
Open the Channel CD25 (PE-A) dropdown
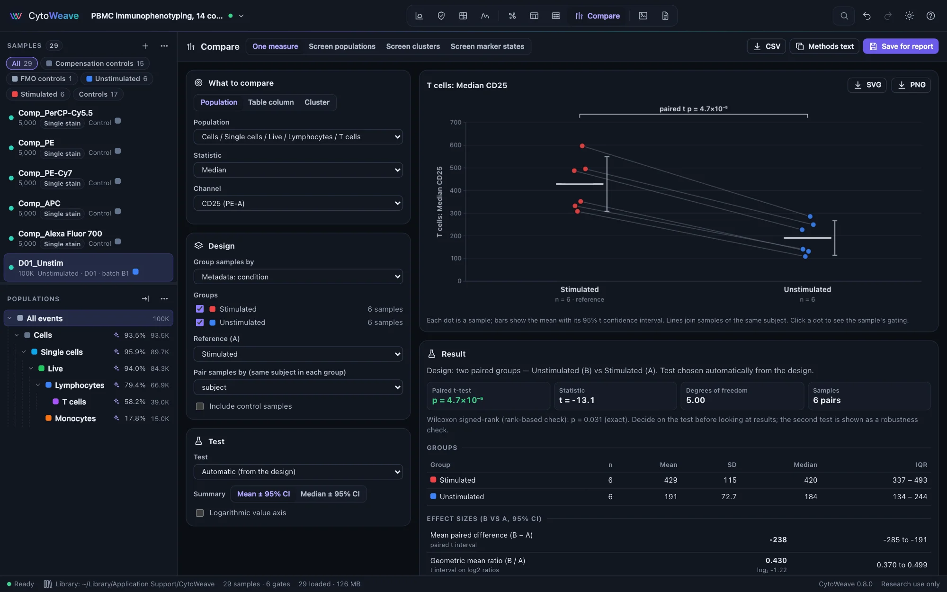(298, 203)
